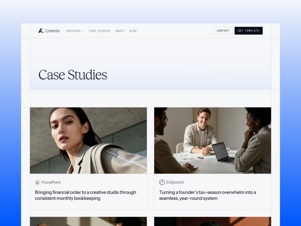Open the About page link
The image size is (301, 226).
[120, 31]
